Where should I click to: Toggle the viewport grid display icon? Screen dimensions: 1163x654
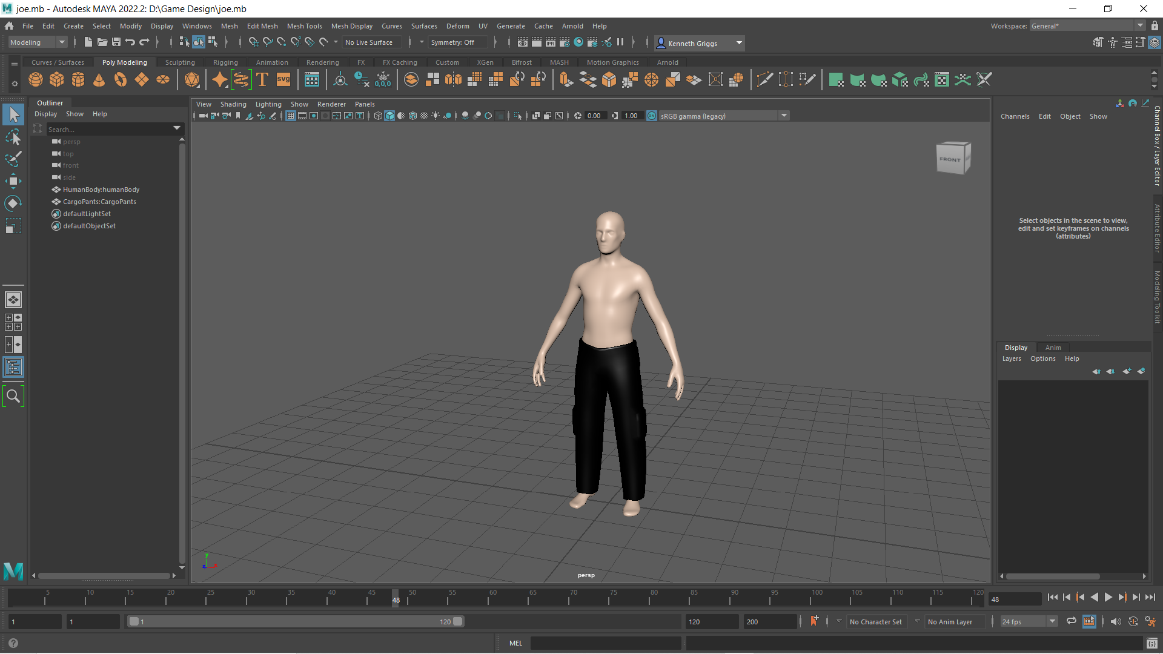pyautogui.click(x=291, y=116)
